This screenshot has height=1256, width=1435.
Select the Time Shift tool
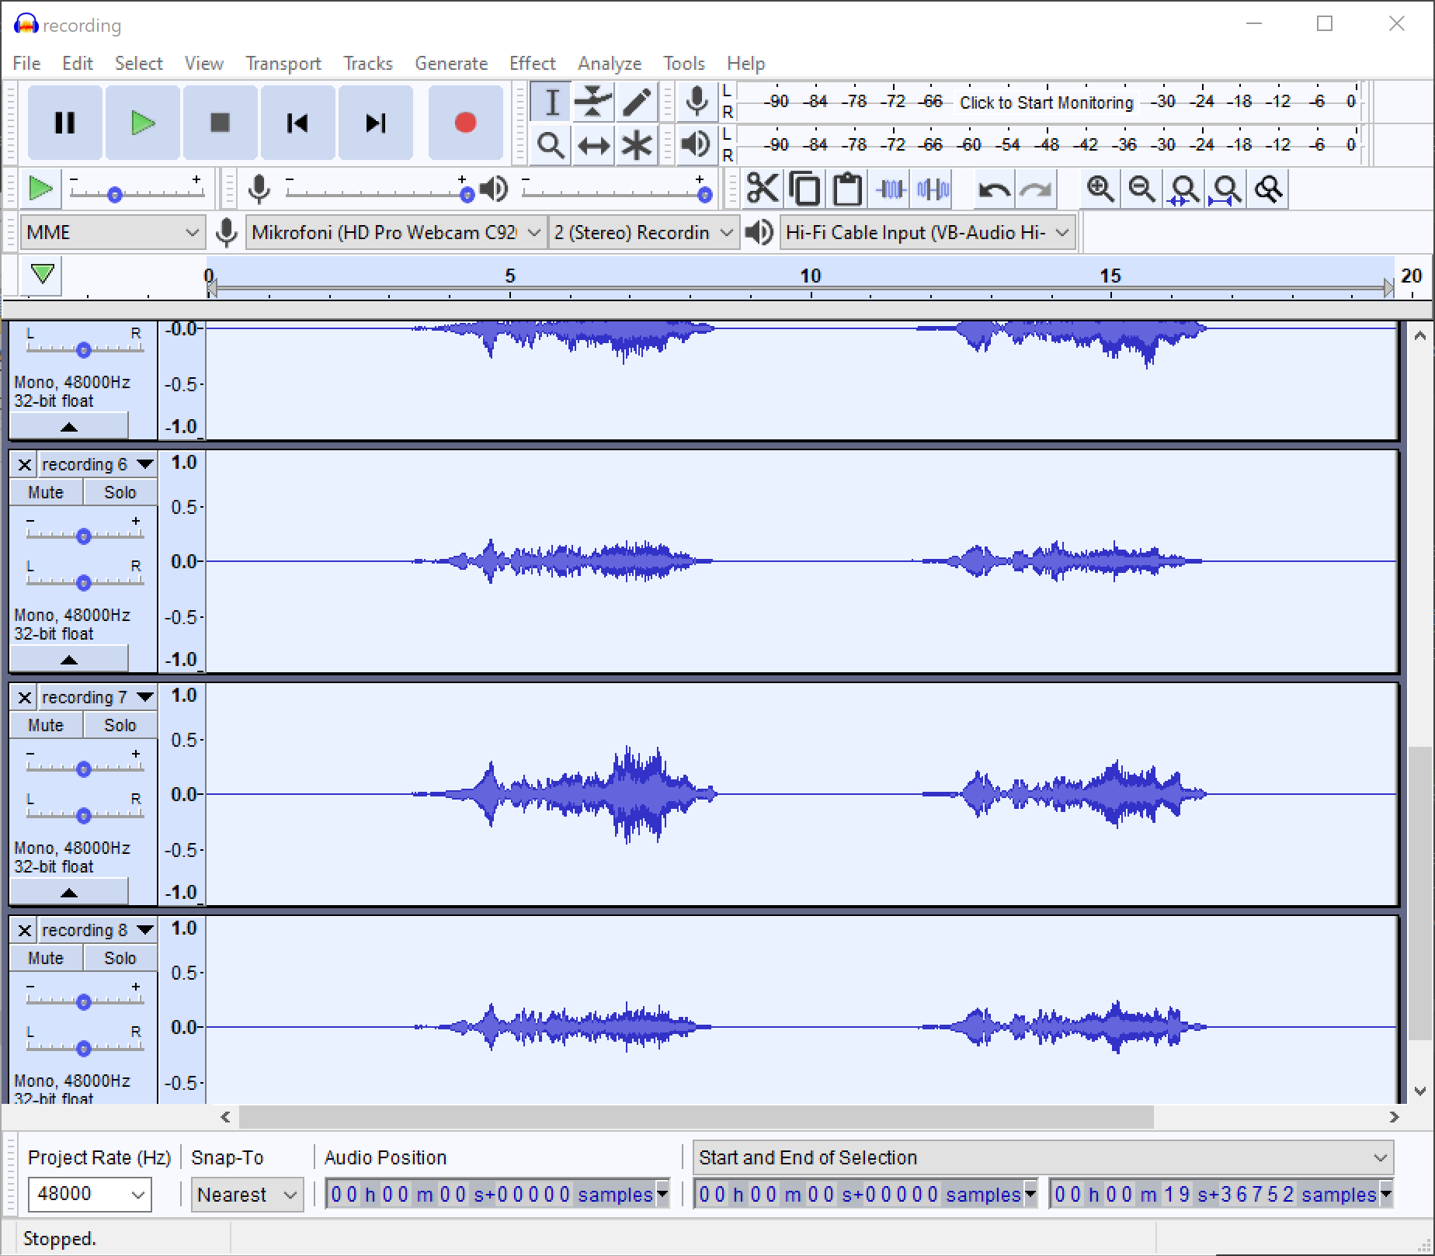593,145
